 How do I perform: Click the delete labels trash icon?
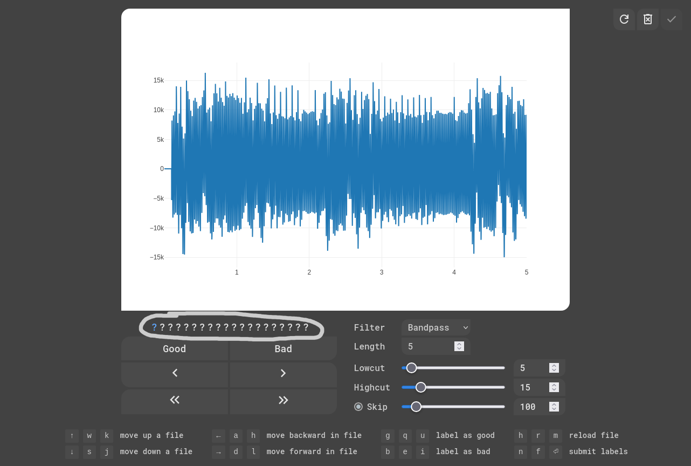pyautogui.click(x=648, y=19)
